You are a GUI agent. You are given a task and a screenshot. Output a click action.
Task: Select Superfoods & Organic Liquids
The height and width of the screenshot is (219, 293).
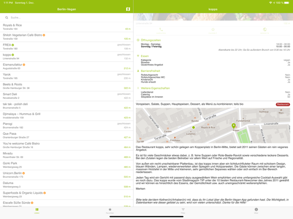(x=66, y=195)
